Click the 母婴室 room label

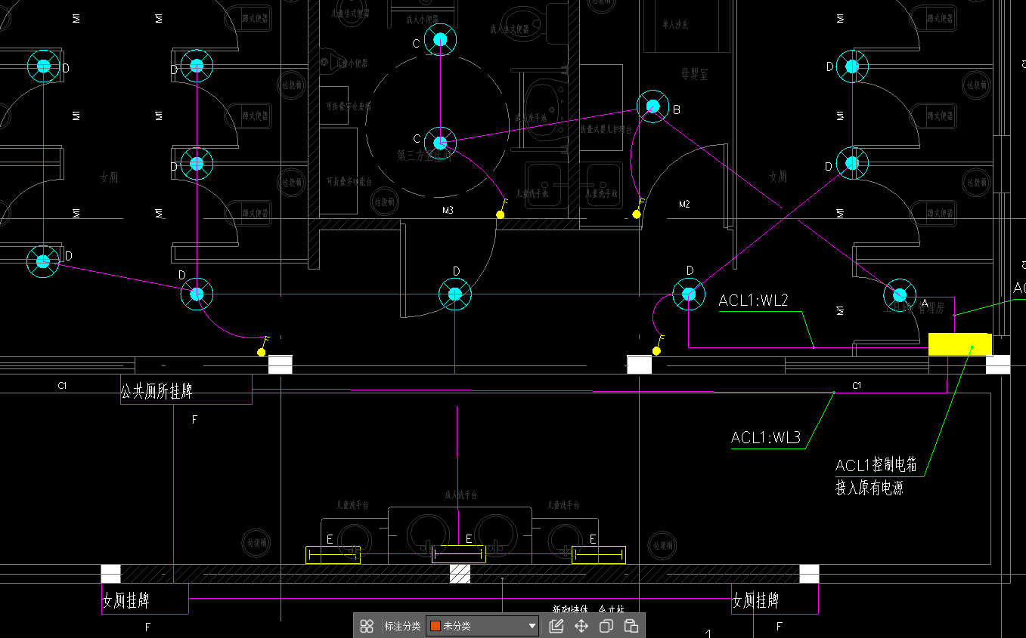[x=693, y=74]
